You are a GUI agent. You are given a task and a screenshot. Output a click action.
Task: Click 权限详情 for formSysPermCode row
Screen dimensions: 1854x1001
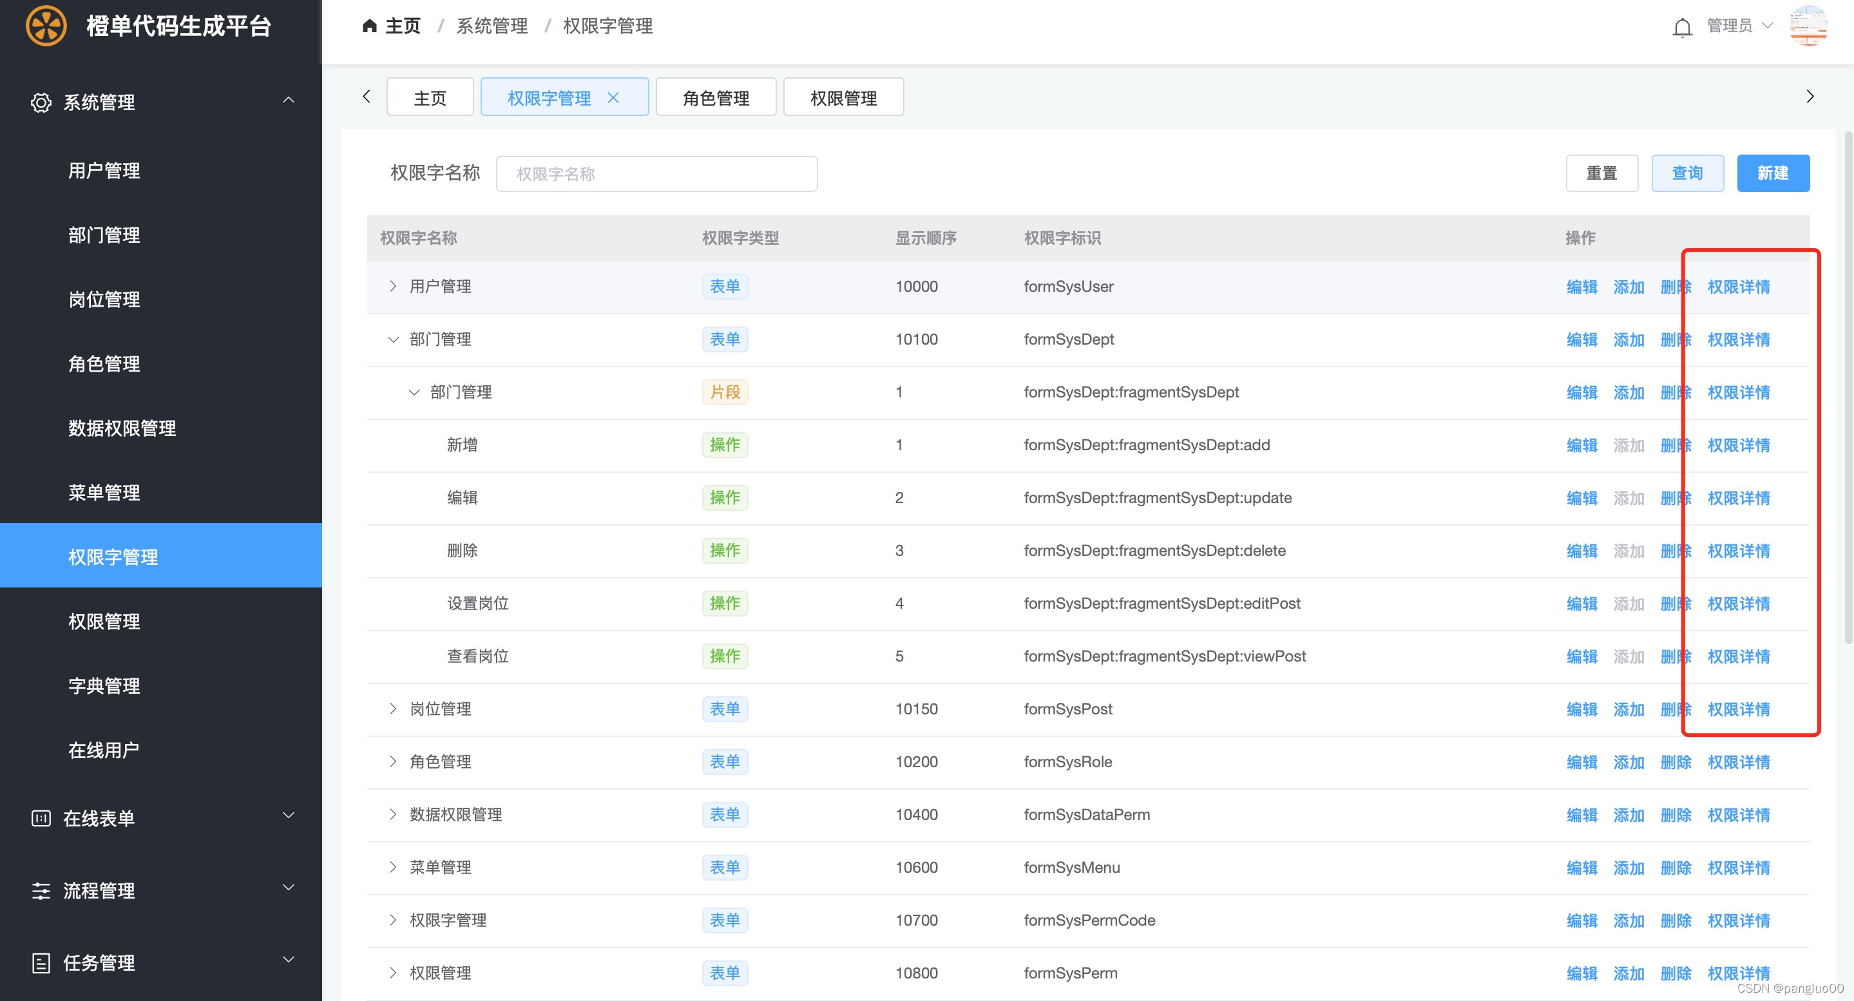click(x=1739, y=920)
